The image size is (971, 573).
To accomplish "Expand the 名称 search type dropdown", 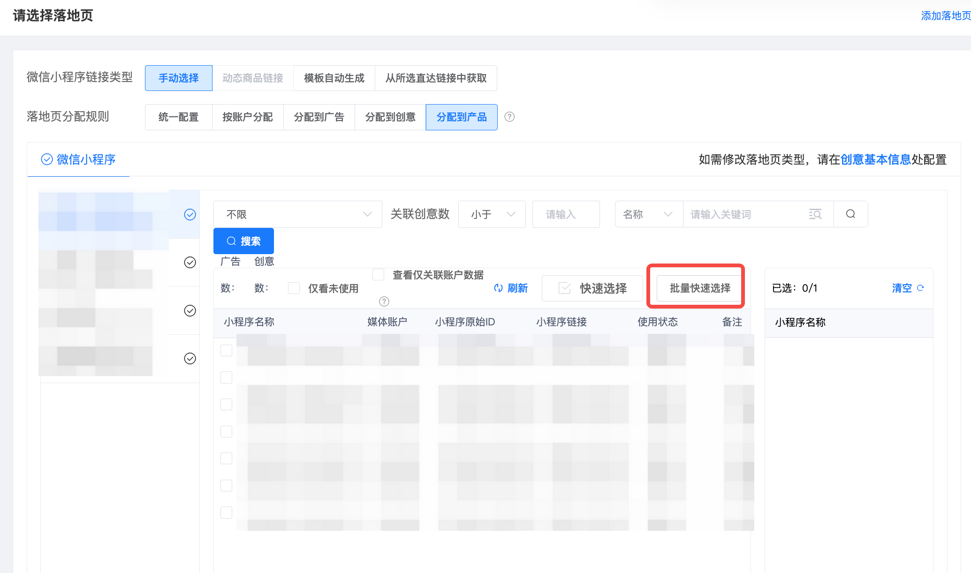I will [x=649, y=214].
